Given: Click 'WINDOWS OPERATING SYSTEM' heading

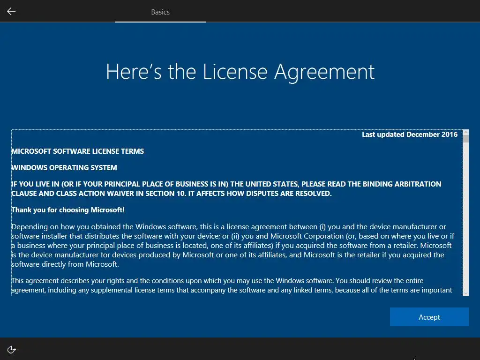Looking at the screenshot, I should click(x=64, y=168).
